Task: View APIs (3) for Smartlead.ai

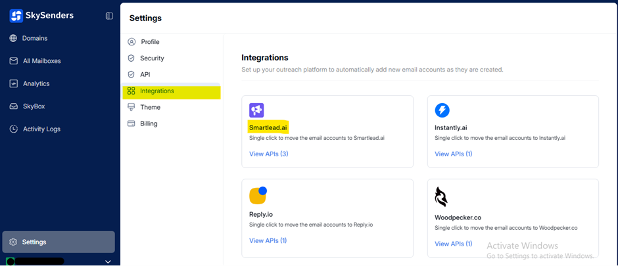Action: pyautogui.click(x=268, y=154)
